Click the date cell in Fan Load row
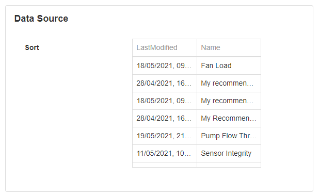This screenshot has height=196, width=319. [x=165, y=66]
